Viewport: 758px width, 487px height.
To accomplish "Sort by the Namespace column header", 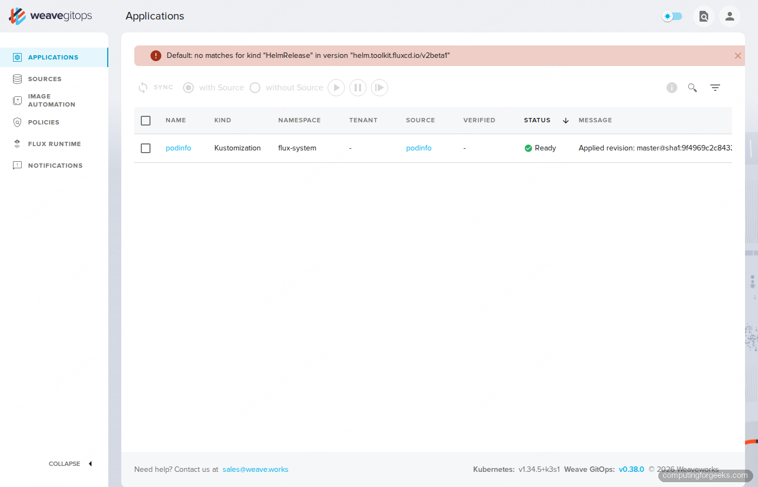I will coord(299,120).
